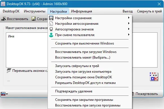Click the Восстановить button label
The image size is (164, 109).
tap(17, 19)
